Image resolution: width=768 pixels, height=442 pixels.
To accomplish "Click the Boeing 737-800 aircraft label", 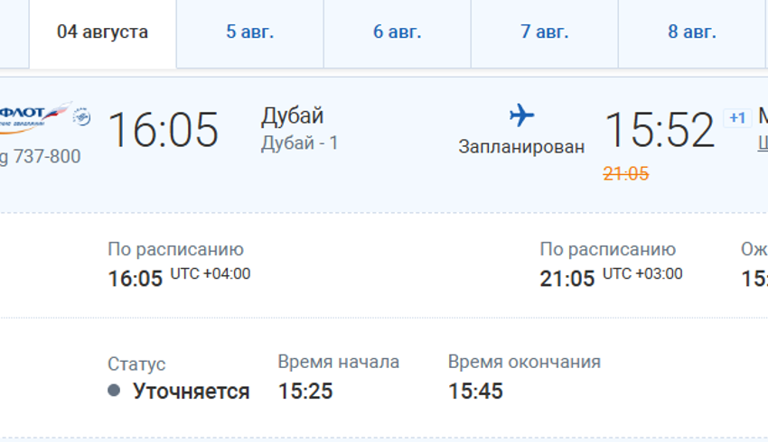I will 41,156.
